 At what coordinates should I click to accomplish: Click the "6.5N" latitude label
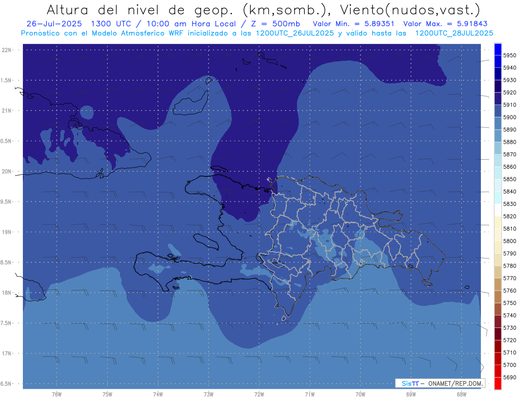click(x=6, y=384)
